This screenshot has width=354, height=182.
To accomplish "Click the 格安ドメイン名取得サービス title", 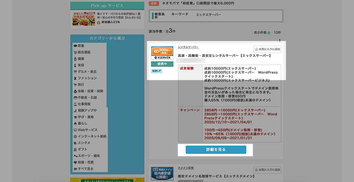I will point(216,176).
